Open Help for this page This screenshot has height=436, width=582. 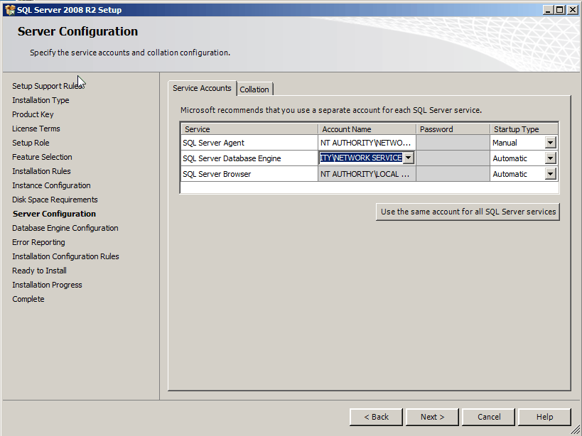click(544, 417)
